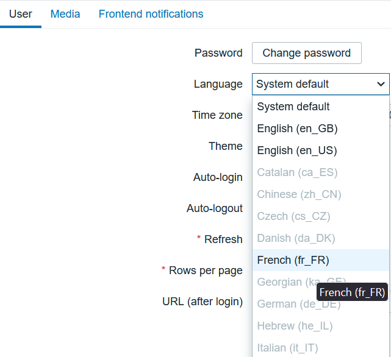
Task: Select System default language option
Action: (x=293, y=107)
